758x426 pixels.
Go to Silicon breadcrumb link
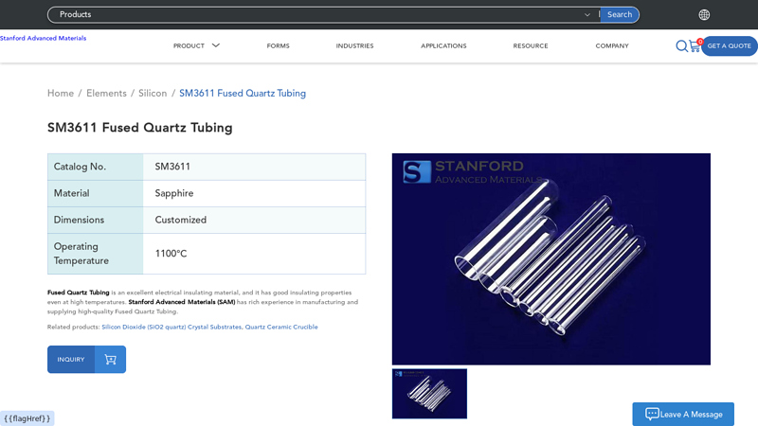coord(153,93)
